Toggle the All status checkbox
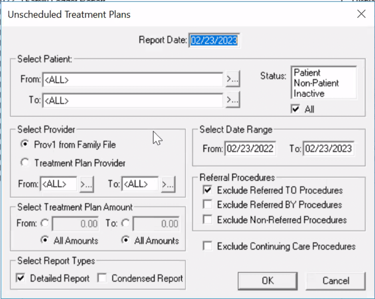This screenshot has width=375, height=299. point(296,109)
